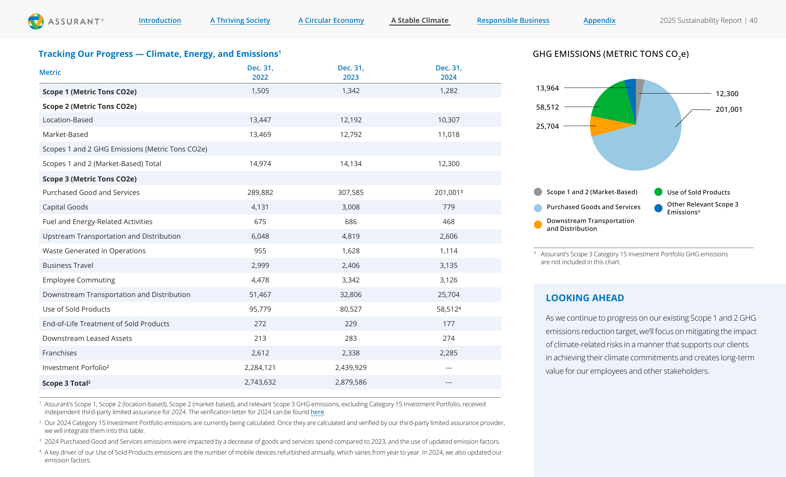Image resolution: width=786 pixels, height=477 pixels.
Task: Click the 1,505 Scope 1 2022 value
Action: (x=260, y=91)
